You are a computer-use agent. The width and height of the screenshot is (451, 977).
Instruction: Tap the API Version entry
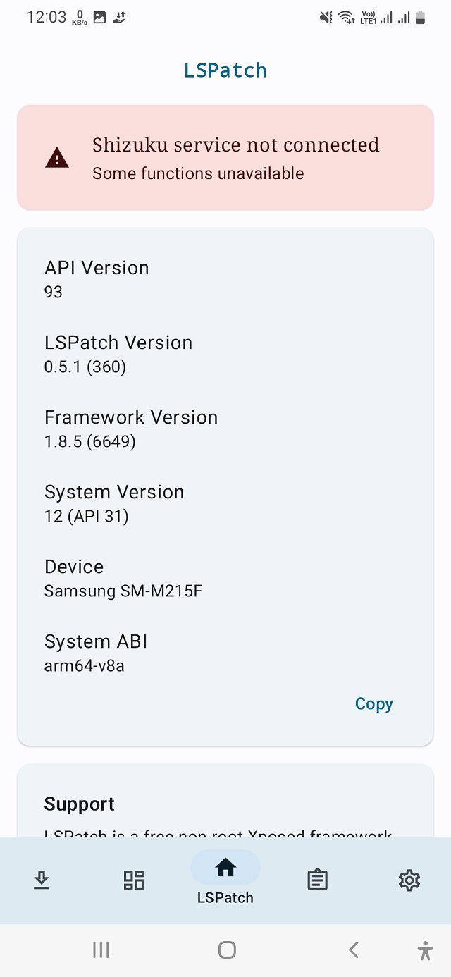point(97,278)
